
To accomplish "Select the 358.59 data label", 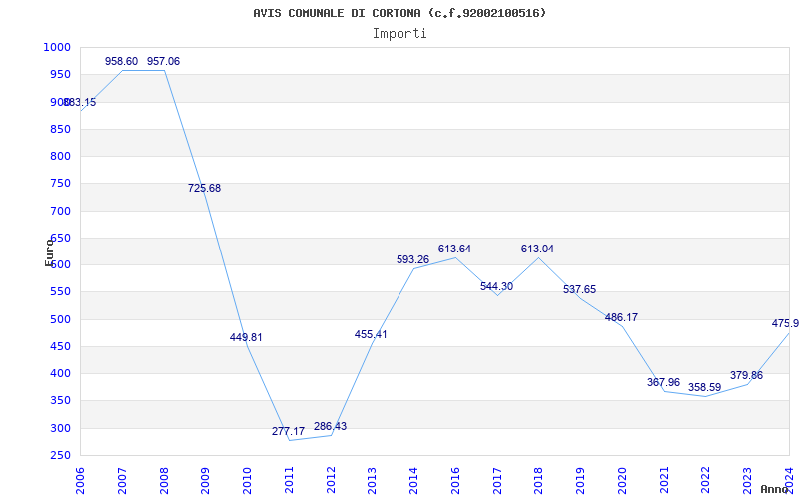I will (x=705, y=387).
